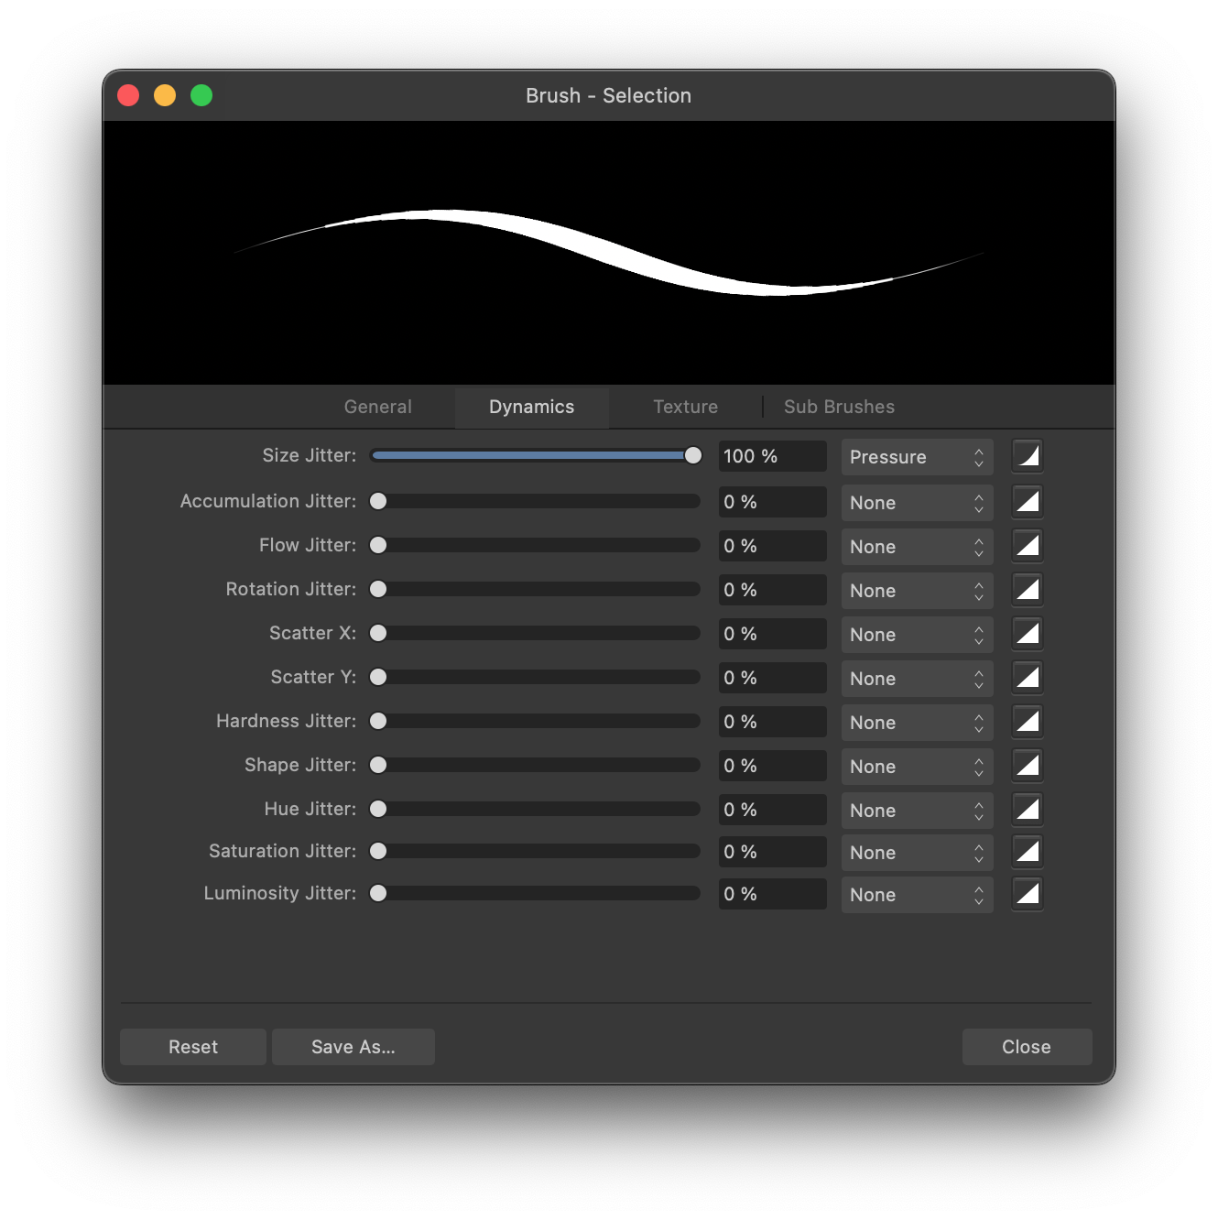Open the Luminosity Jitter response curve icon
This screenshot has height=1220, width=1218.
pyautogui.click(x=1028, y=893)
